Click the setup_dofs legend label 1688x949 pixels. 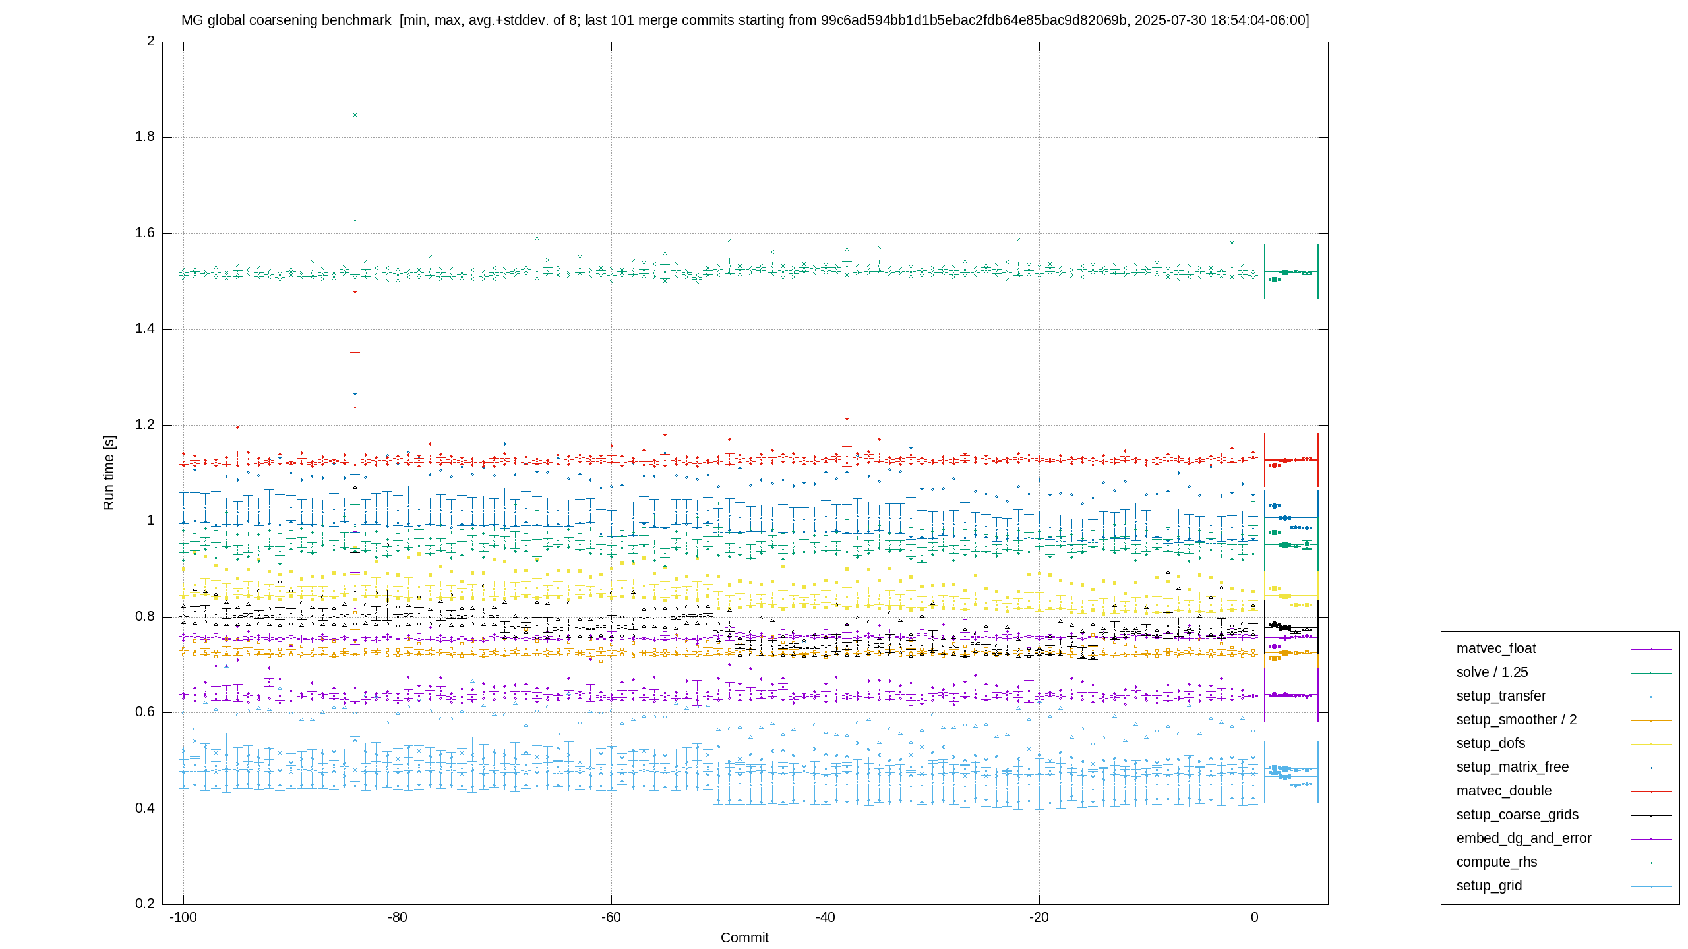[x=1491, y=743]
